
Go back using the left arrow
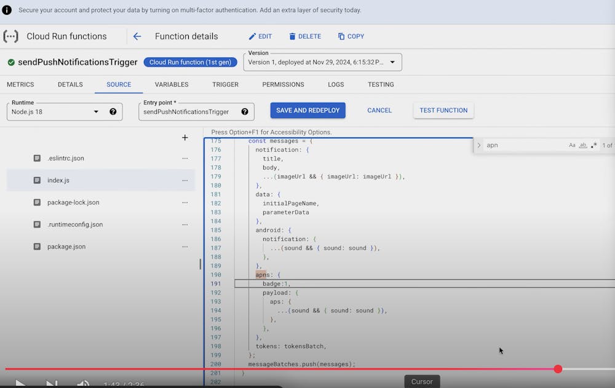(137, 36)
